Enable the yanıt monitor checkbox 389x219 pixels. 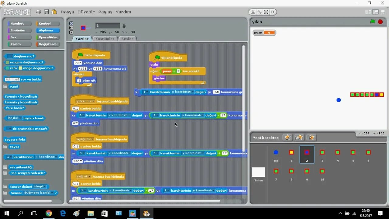click(5, 86)
